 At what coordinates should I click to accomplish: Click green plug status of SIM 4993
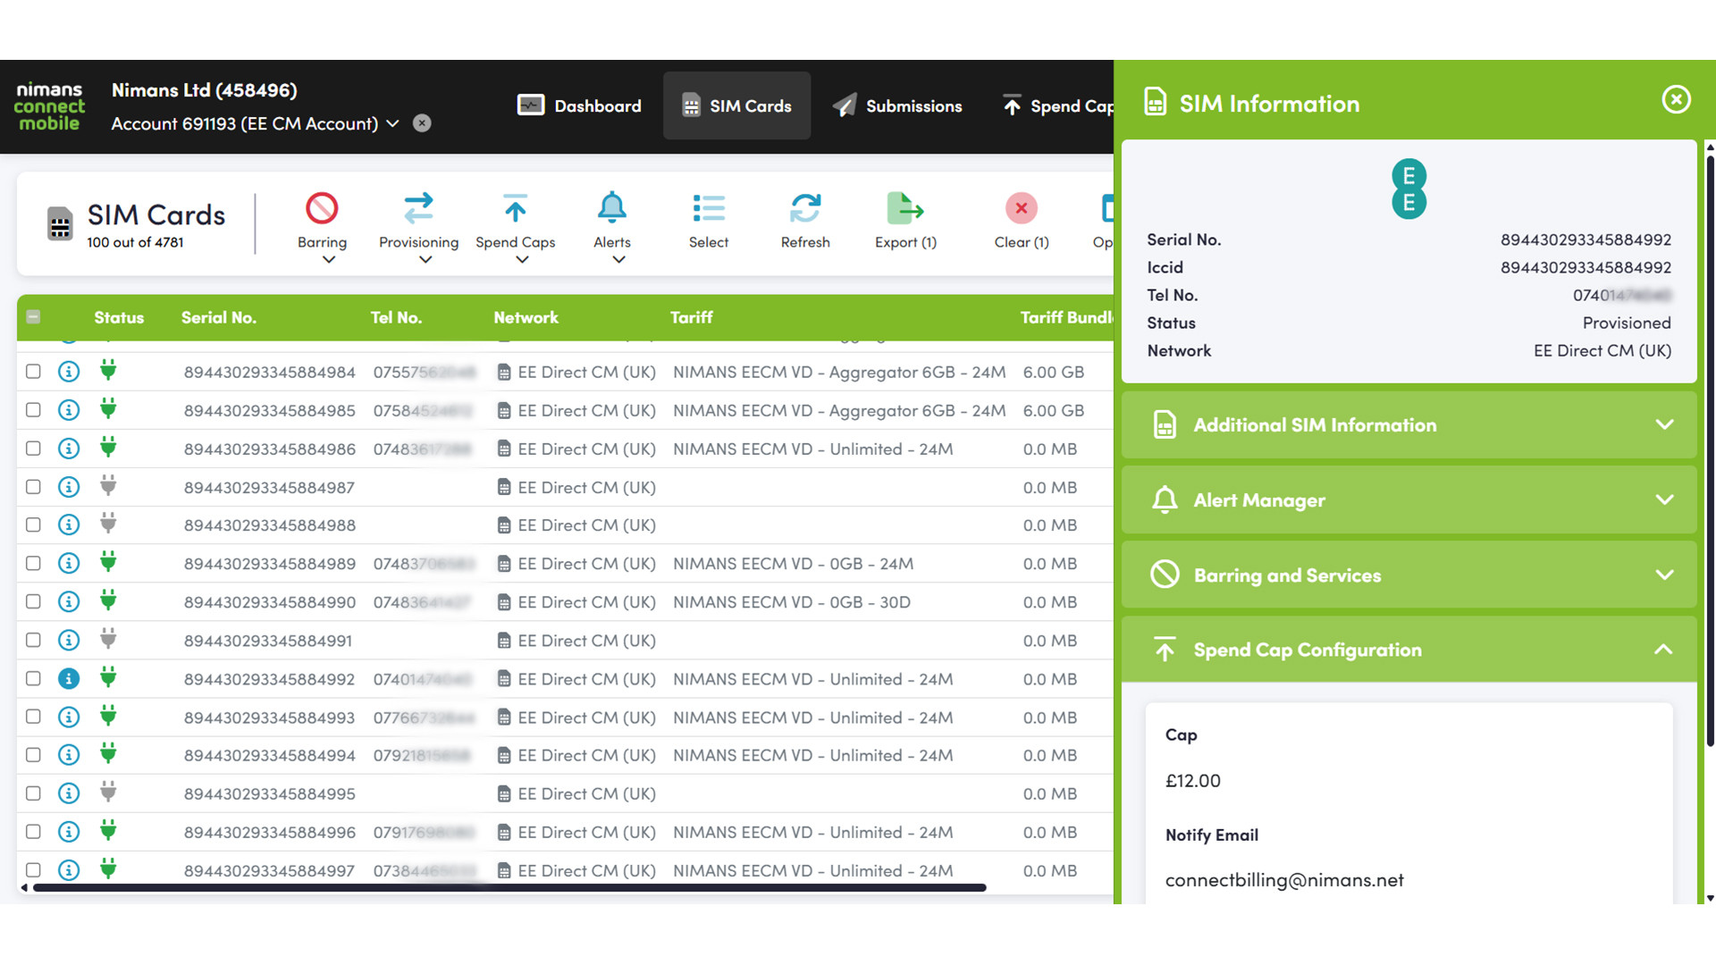click(x=108, y=716)
